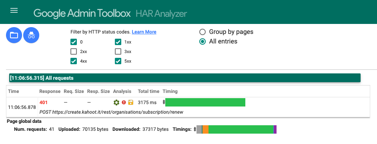Click the timing marker in Page global data
377x144 pixels.
(195, 129)
